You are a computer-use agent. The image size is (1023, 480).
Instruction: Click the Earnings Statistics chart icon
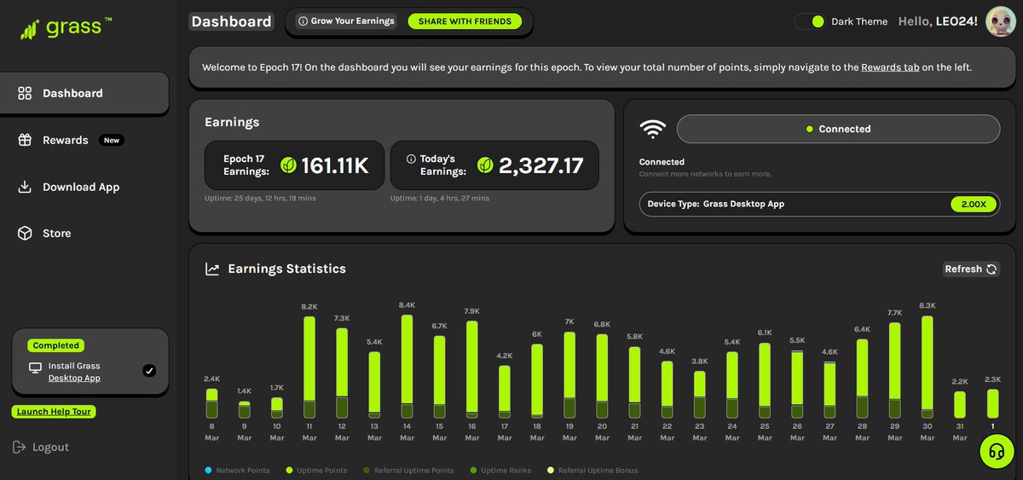tap(212, 269)
